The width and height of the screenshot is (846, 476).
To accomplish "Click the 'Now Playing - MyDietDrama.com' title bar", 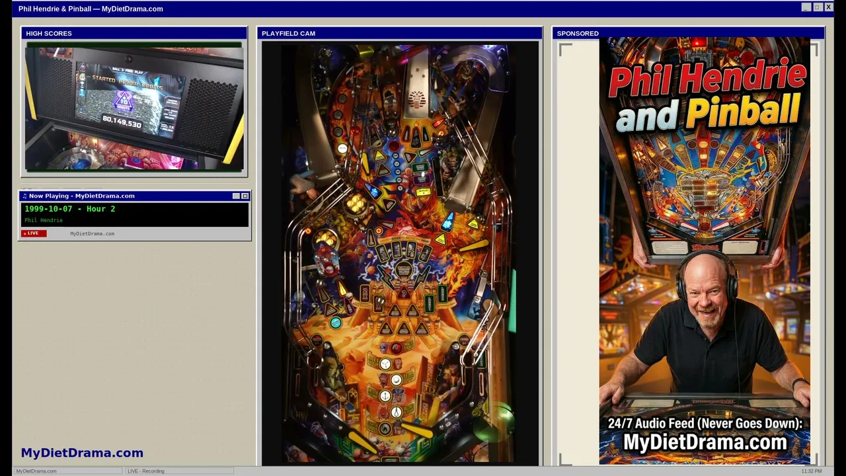I will click(135, 196).
